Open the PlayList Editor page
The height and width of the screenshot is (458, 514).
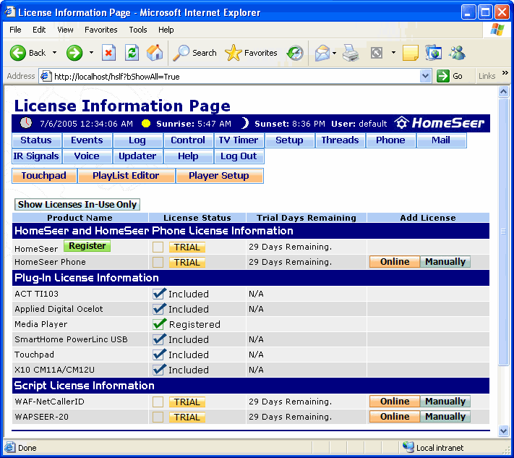click(x=126, y=176)
